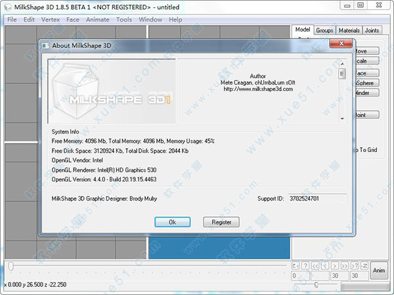Click 'Mete Ciragan, chUmbaLum sOft' author line
Viewport: 394px width, 295px height.
[258, 83]
